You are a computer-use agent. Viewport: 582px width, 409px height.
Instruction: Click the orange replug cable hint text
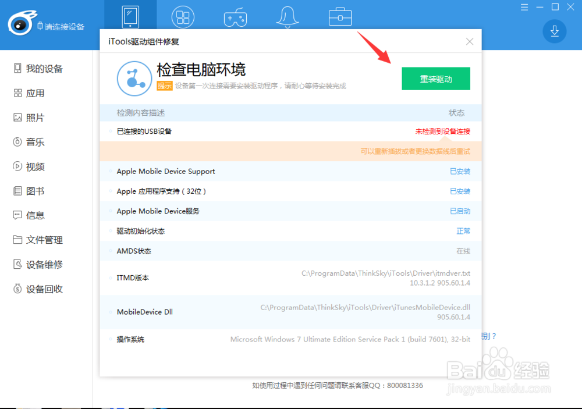coord(416,151)
